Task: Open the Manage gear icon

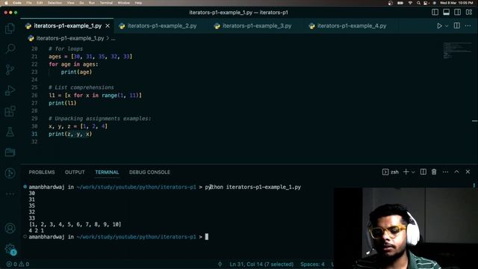Action: pos(10,249)
